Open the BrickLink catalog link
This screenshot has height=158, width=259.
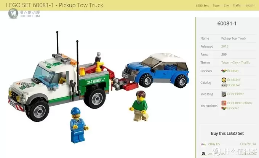[234, 80]
